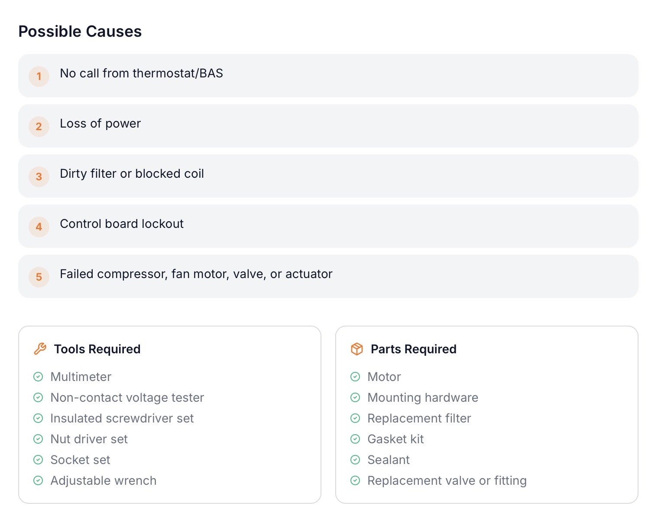The width and height of the screenshot is (661, 528).
Task: Toggle the check mark for Gasket kit
Action: [355, 439]
